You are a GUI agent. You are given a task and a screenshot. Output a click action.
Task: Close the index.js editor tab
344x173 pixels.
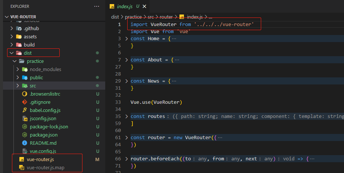click(x=144, y=6)
